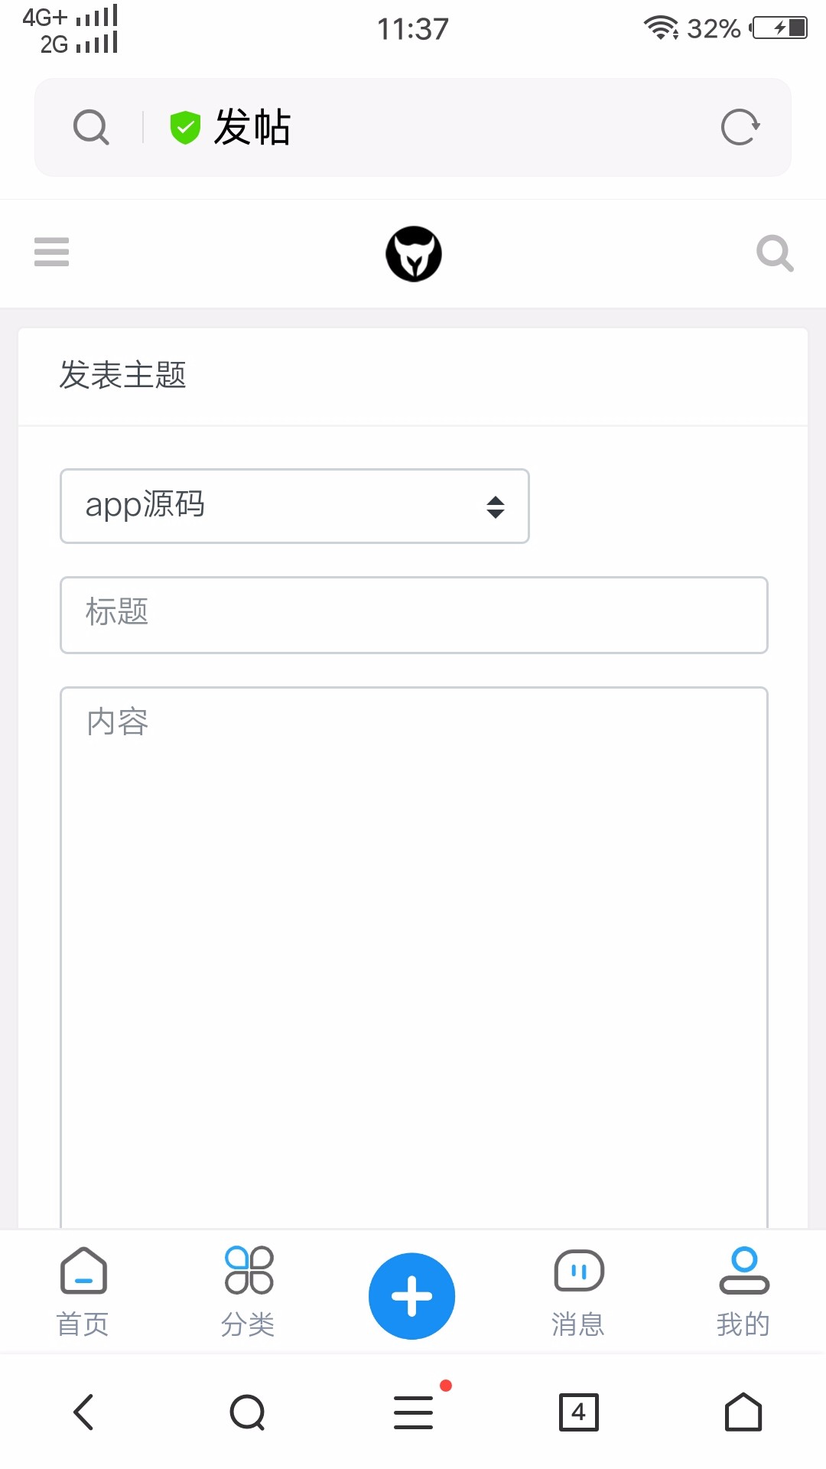Screen dimensions: 826x1469
Task: Go back with browser back arrow
Action: [x=83, y=1412]
